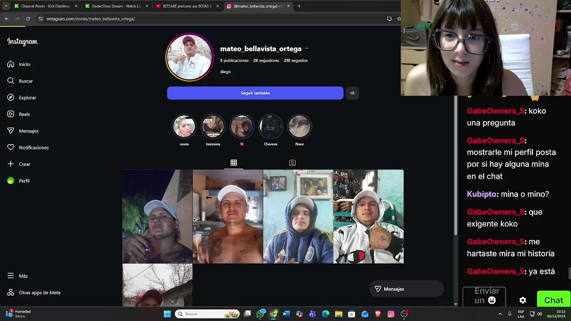The width and height of the screenshot is (571, 321).
Task: Expand the tab search dropdown
Action: point(6,6)
